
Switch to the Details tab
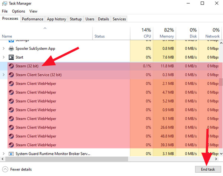tap(103, 19)
